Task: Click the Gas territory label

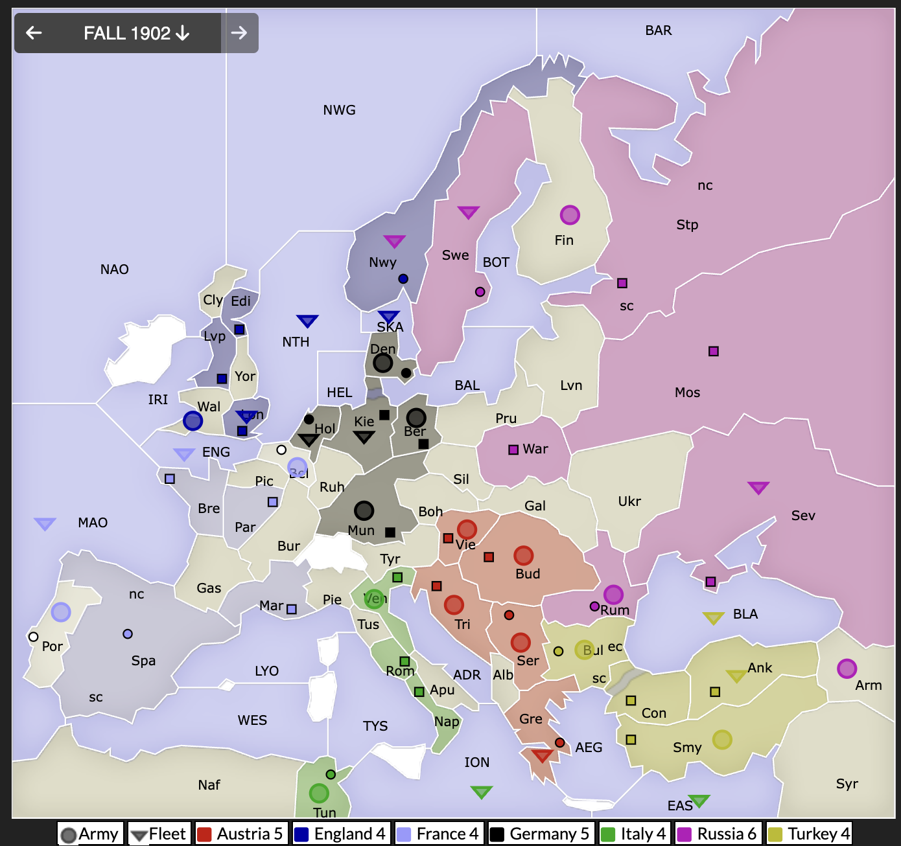Action: point(209,588)
